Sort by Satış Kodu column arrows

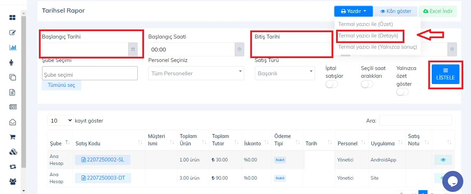click(x=140, y=142)
